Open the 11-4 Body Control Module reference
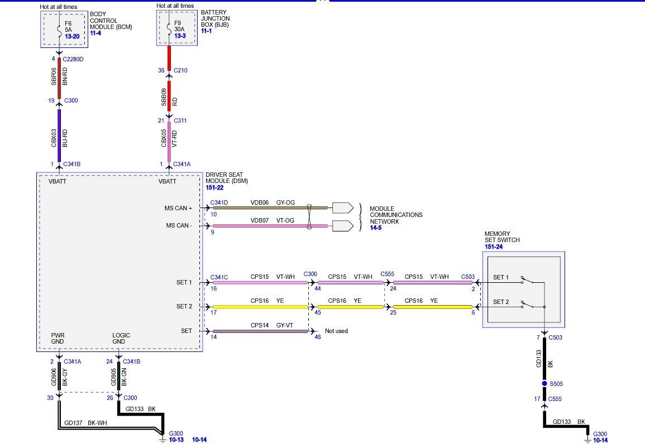Viewport: 645px width, 444px height. point(95,33)
